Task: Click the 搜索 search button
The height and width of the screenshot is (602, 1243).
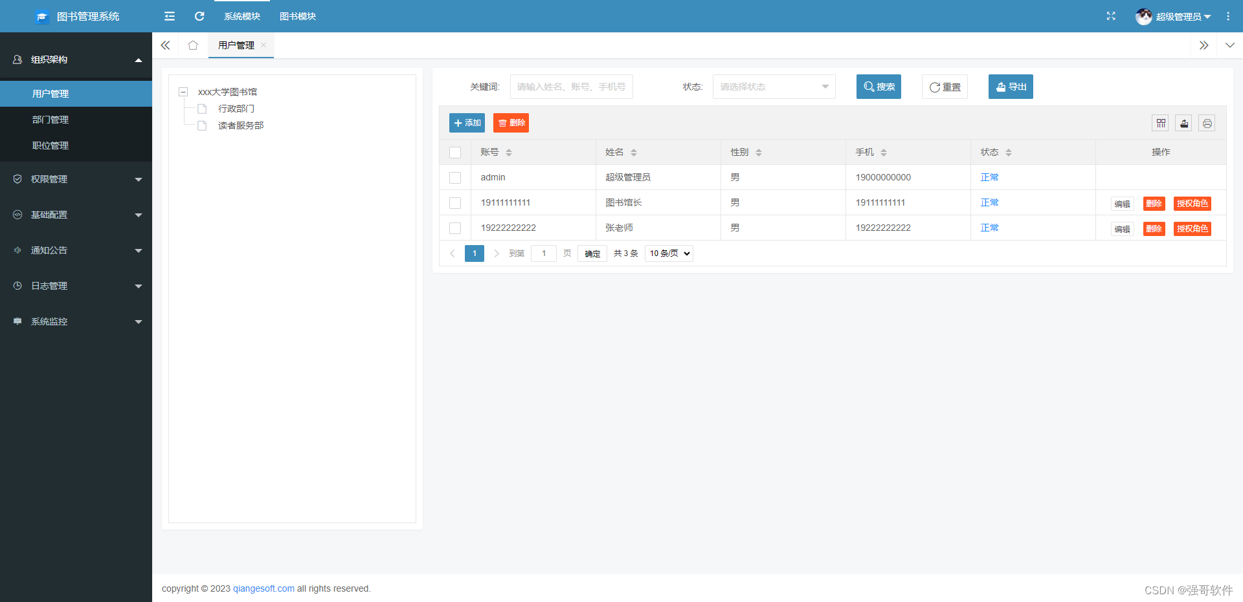Action: pos(879,86)
